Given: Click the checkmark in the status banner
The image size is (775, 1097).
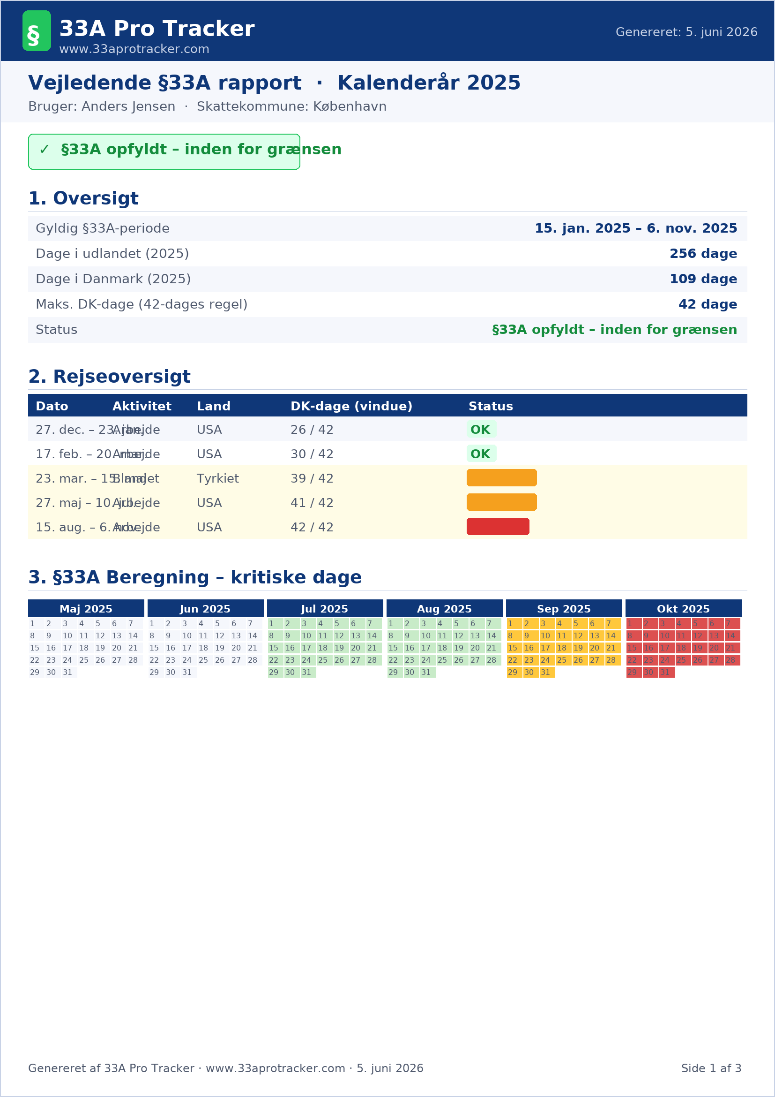Looking at the screenshot, I should [45, 150].
